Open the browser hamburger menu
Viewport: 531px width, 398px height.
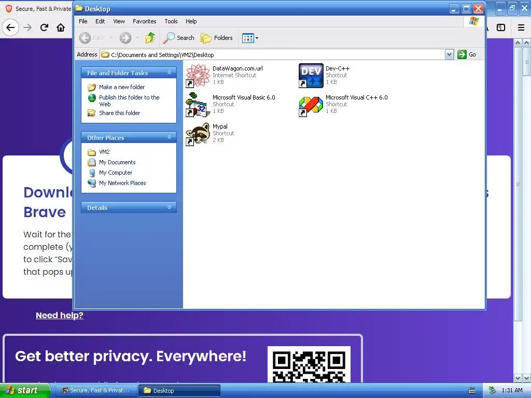[521, 27]
